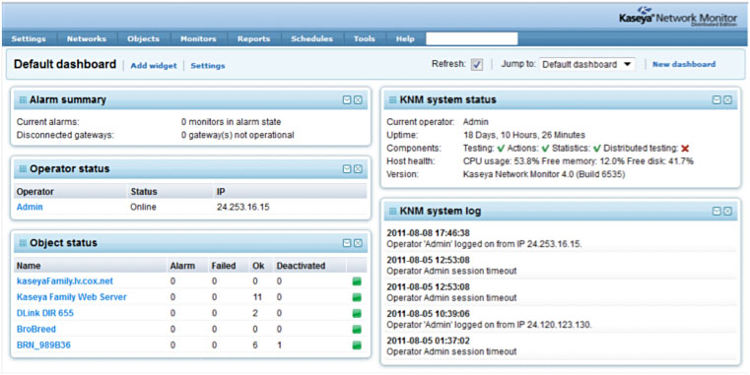Open the Monitors menu
This screenshot has height=375, width=750.
198,38
